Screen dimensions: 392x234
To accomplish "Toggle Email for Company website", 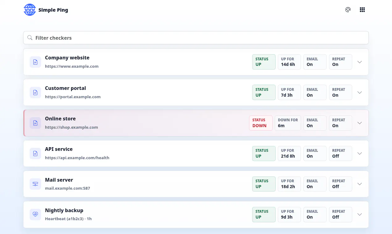I will click(x=315, y=62).
